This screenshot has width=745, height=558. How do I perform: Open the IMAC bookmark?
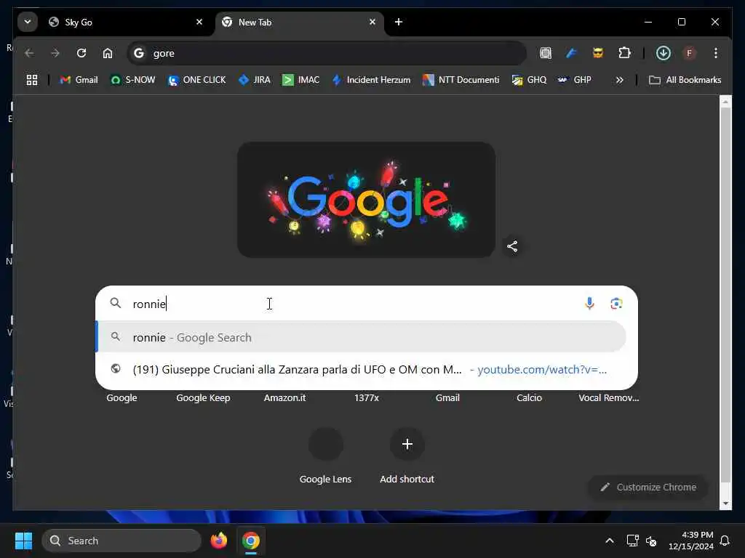[300, 80]
